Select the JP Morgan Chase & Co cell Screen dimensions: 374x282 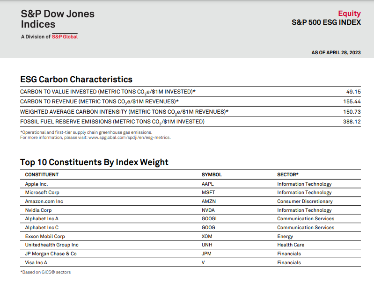pyautogui.click(x=51, y=253)
